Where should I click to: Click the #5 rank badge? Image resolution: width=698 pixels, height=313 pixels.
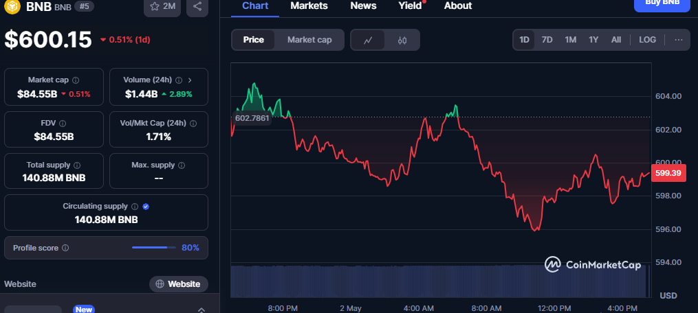(84, 6)
